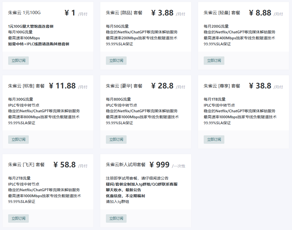Select the title 朱雀云 1元100G
The width and height of the screenshot is (292, 230).
24,13
